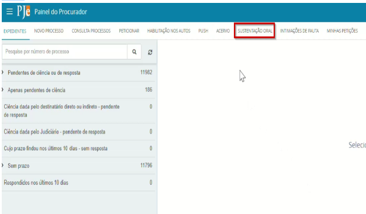Refresh the expedientes list icon
The width and height of the screenshot is (366, 214).
(x=150, y=52)
